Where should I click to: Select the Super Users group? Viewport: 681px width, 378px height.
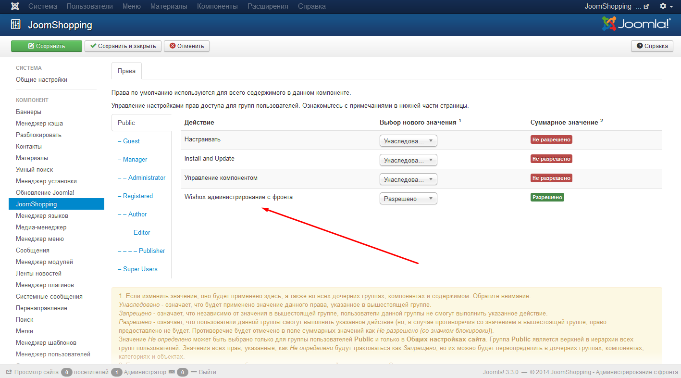[x=137, y=269]
